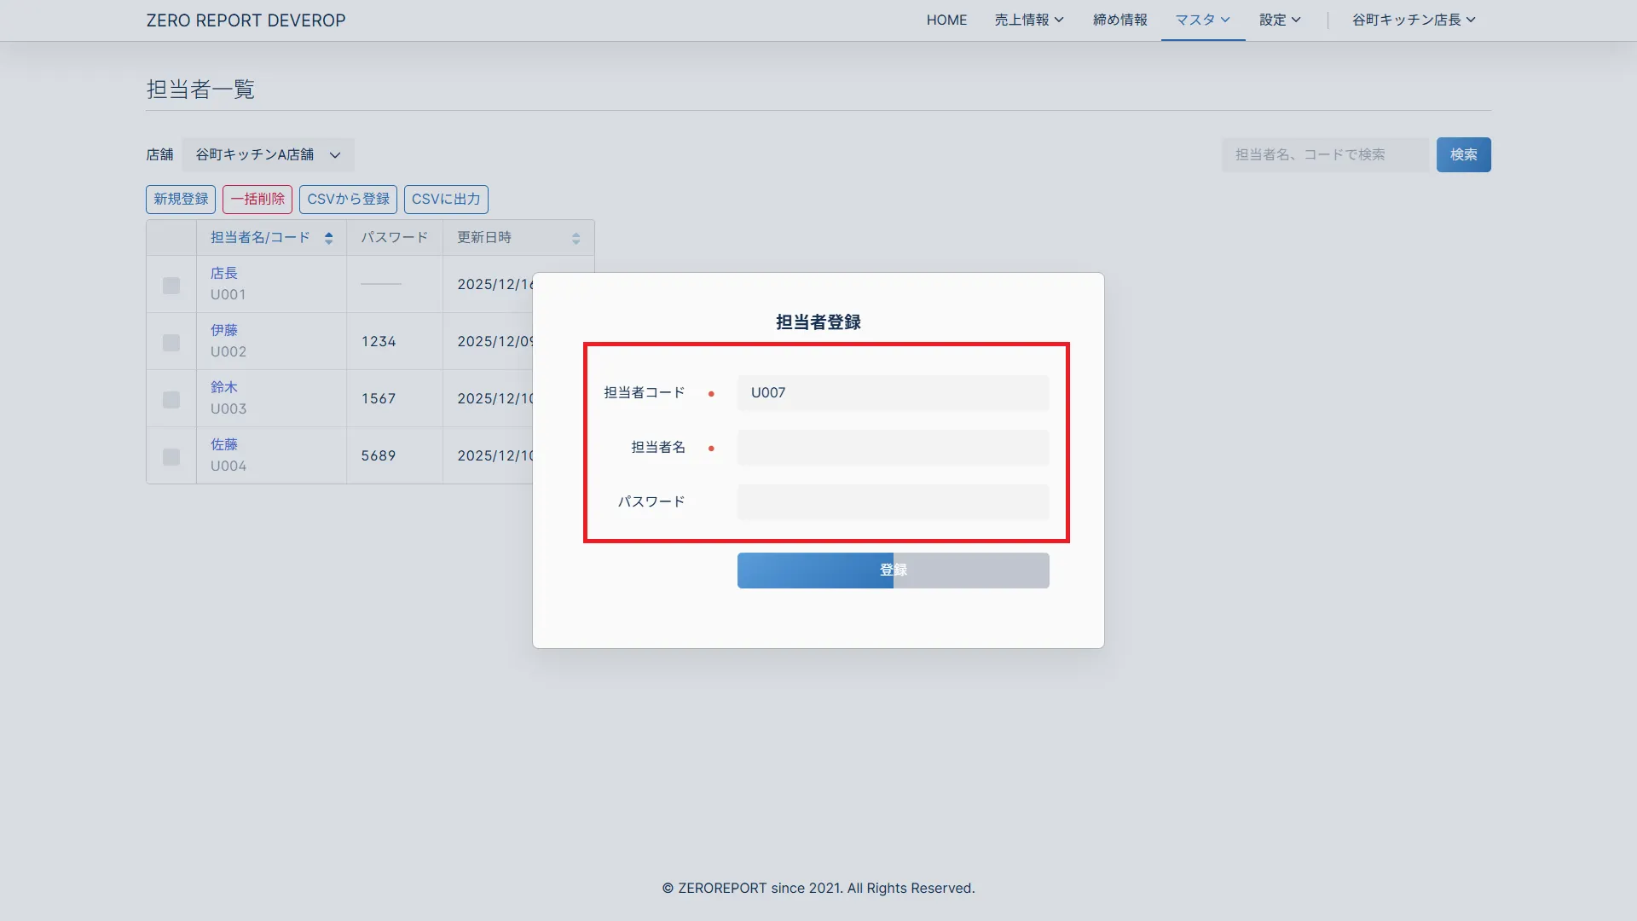This screenshot has height=921, width=1637.
Task: Tick the checkbox for 佐藤 U004
Action: tap(171, 457)
